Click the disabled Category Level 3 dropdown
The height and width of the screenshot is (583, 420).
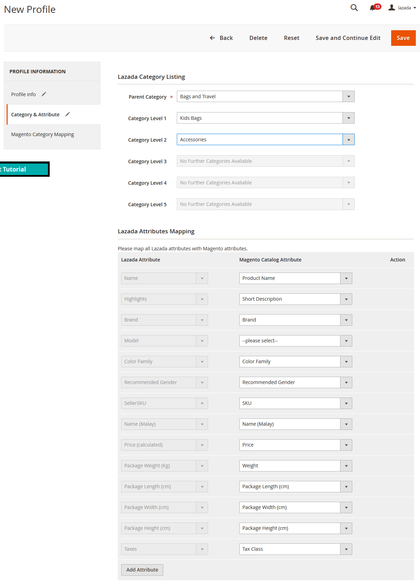tap(265, 161)
